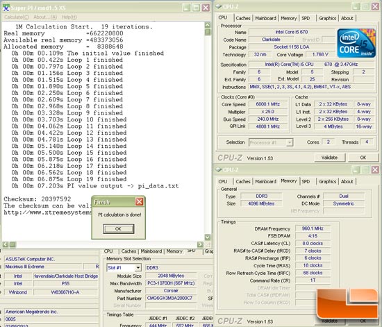
Task: Click the Module Size value 2048 MBytes
Action: pos(171,276)
